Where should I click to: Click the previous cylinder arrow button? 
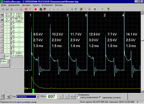pos(61,96)
